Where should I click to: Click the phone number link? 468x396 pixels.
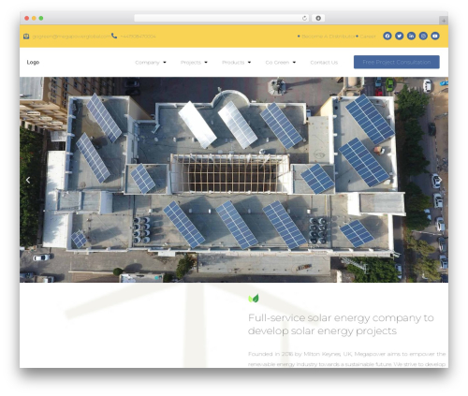click(138, 37)
